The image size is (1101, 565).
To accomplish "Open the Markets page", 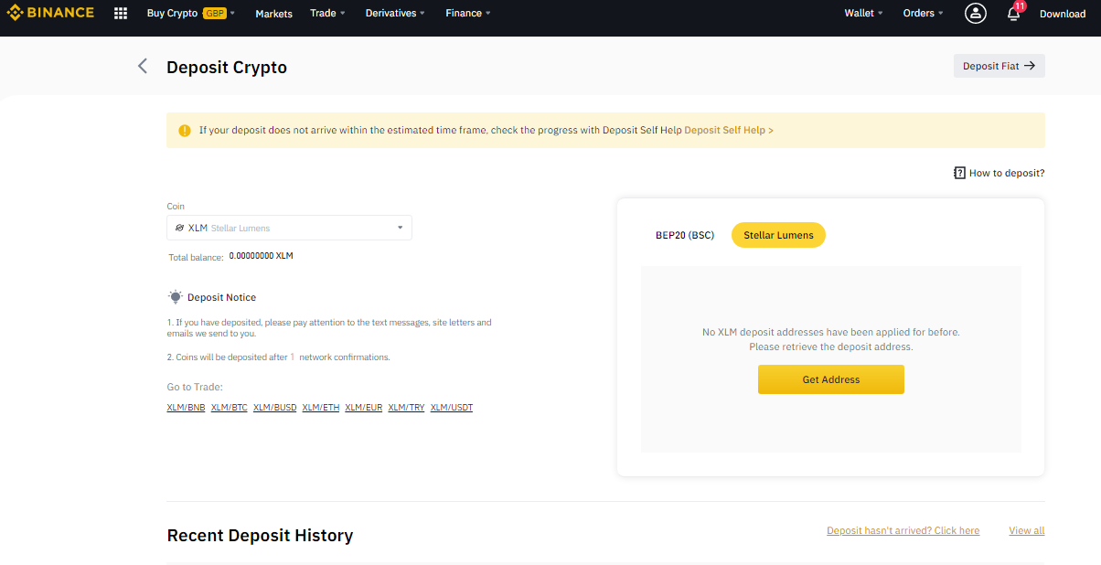I will pyautogui.click(x=274, y=14).
